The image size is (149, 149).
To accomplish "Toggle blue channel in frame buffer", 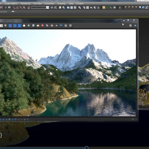I will pos(19,26).
